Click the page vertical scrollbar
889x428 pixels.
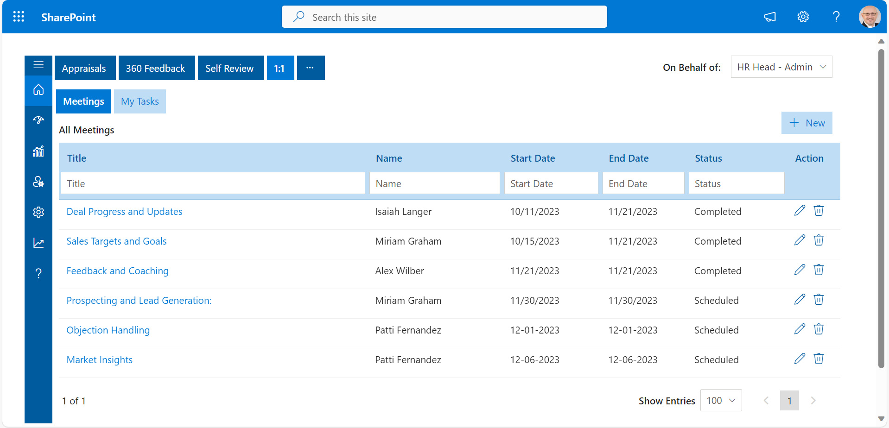click(x=881, y=208)
